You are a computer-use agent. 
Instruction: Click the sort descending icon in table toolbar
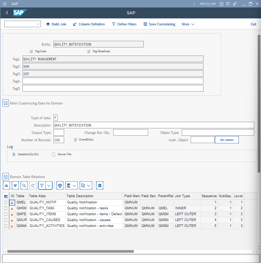15,185
